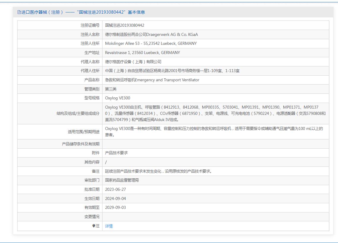Image resolution: width=338 pixels, height=243 pixels.
Task: Select the 注册证编号 value in the table
Action: (124, 25)
